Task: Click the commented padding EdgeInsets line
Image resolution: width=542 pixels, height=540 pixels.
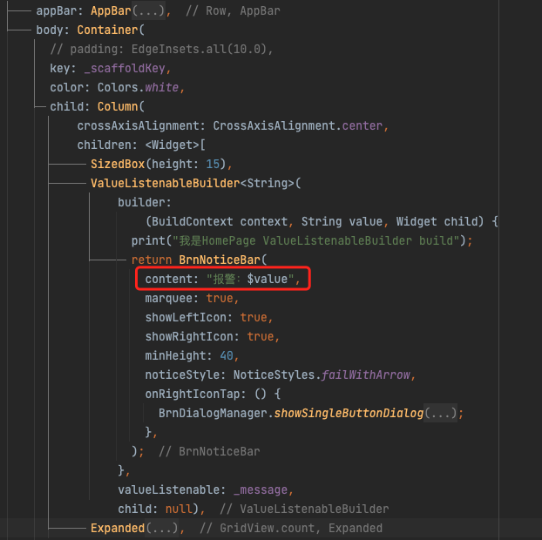Action: 161,49
